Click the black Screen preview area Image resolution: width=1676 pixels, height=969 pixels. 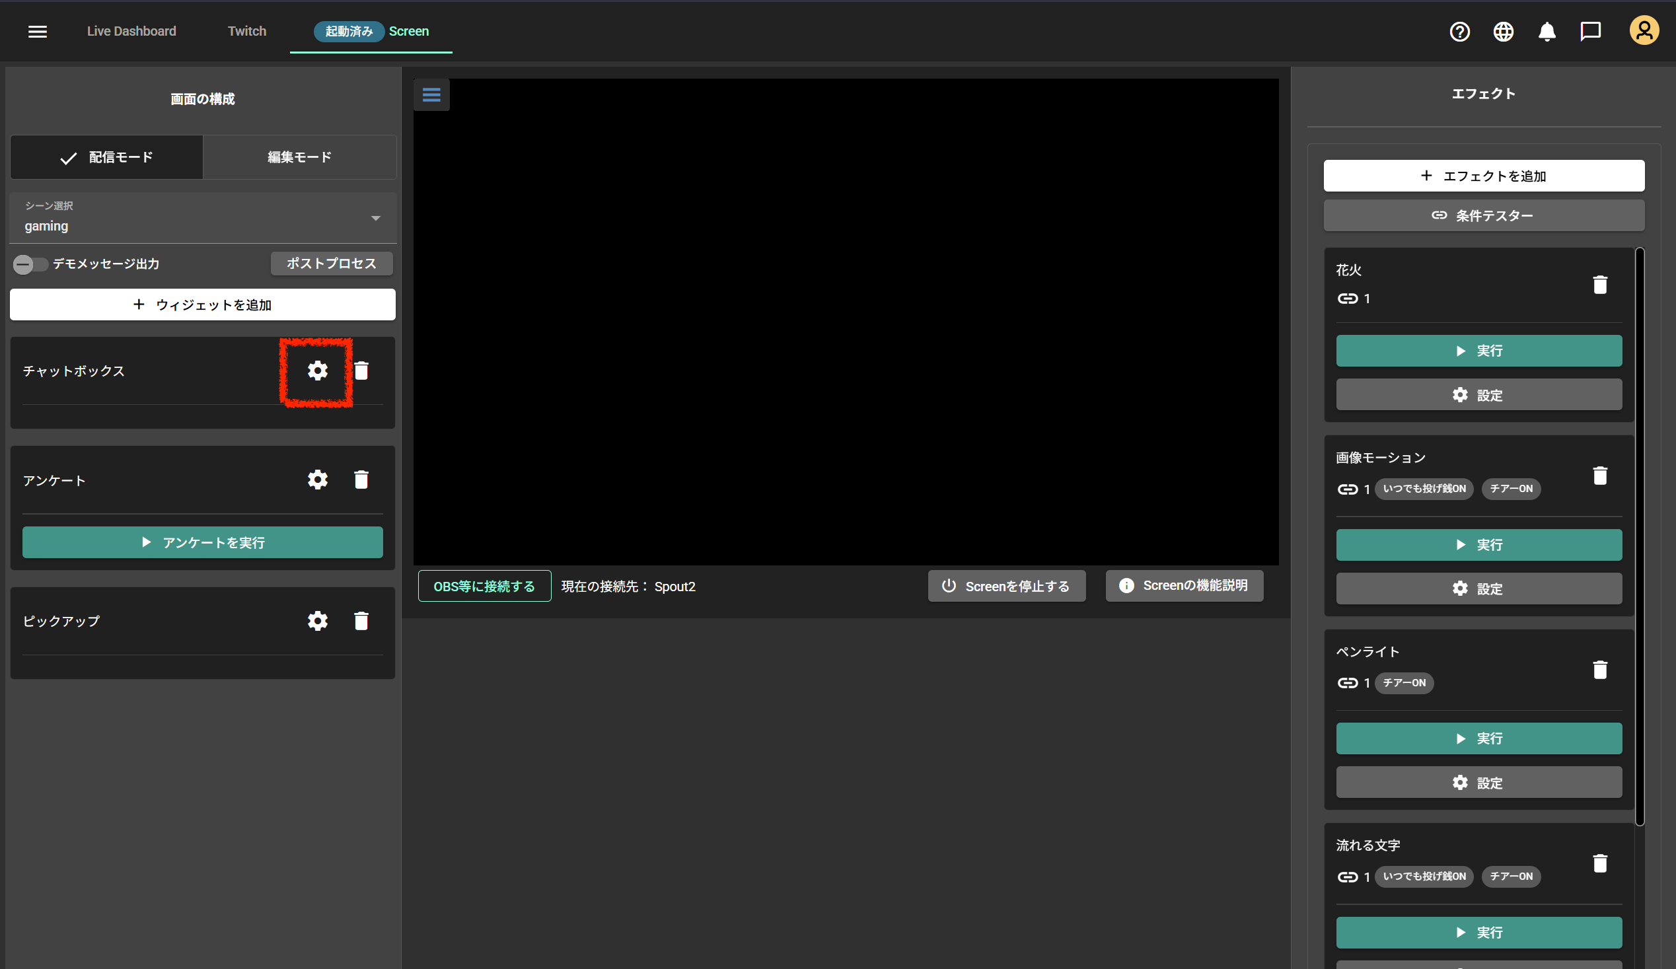(846, 322)
